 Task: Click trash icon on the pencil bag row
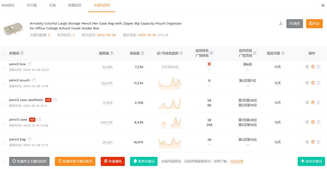(313, 142)
